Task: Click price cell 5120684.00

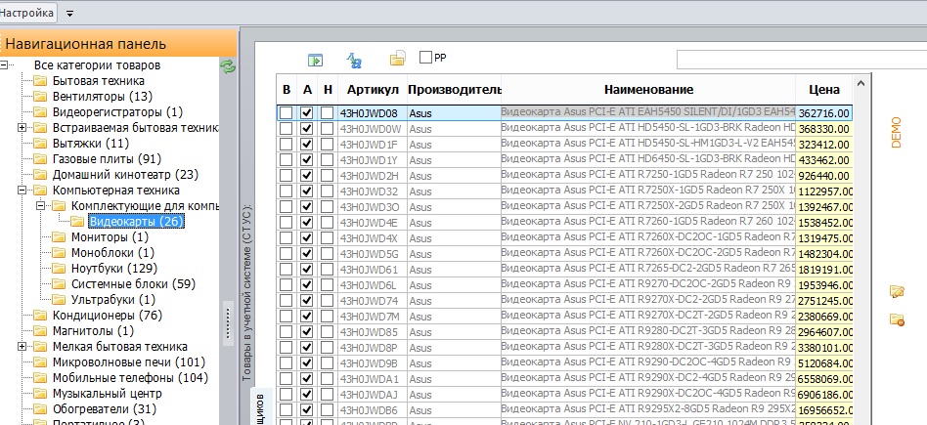Action: pos(824,363)
